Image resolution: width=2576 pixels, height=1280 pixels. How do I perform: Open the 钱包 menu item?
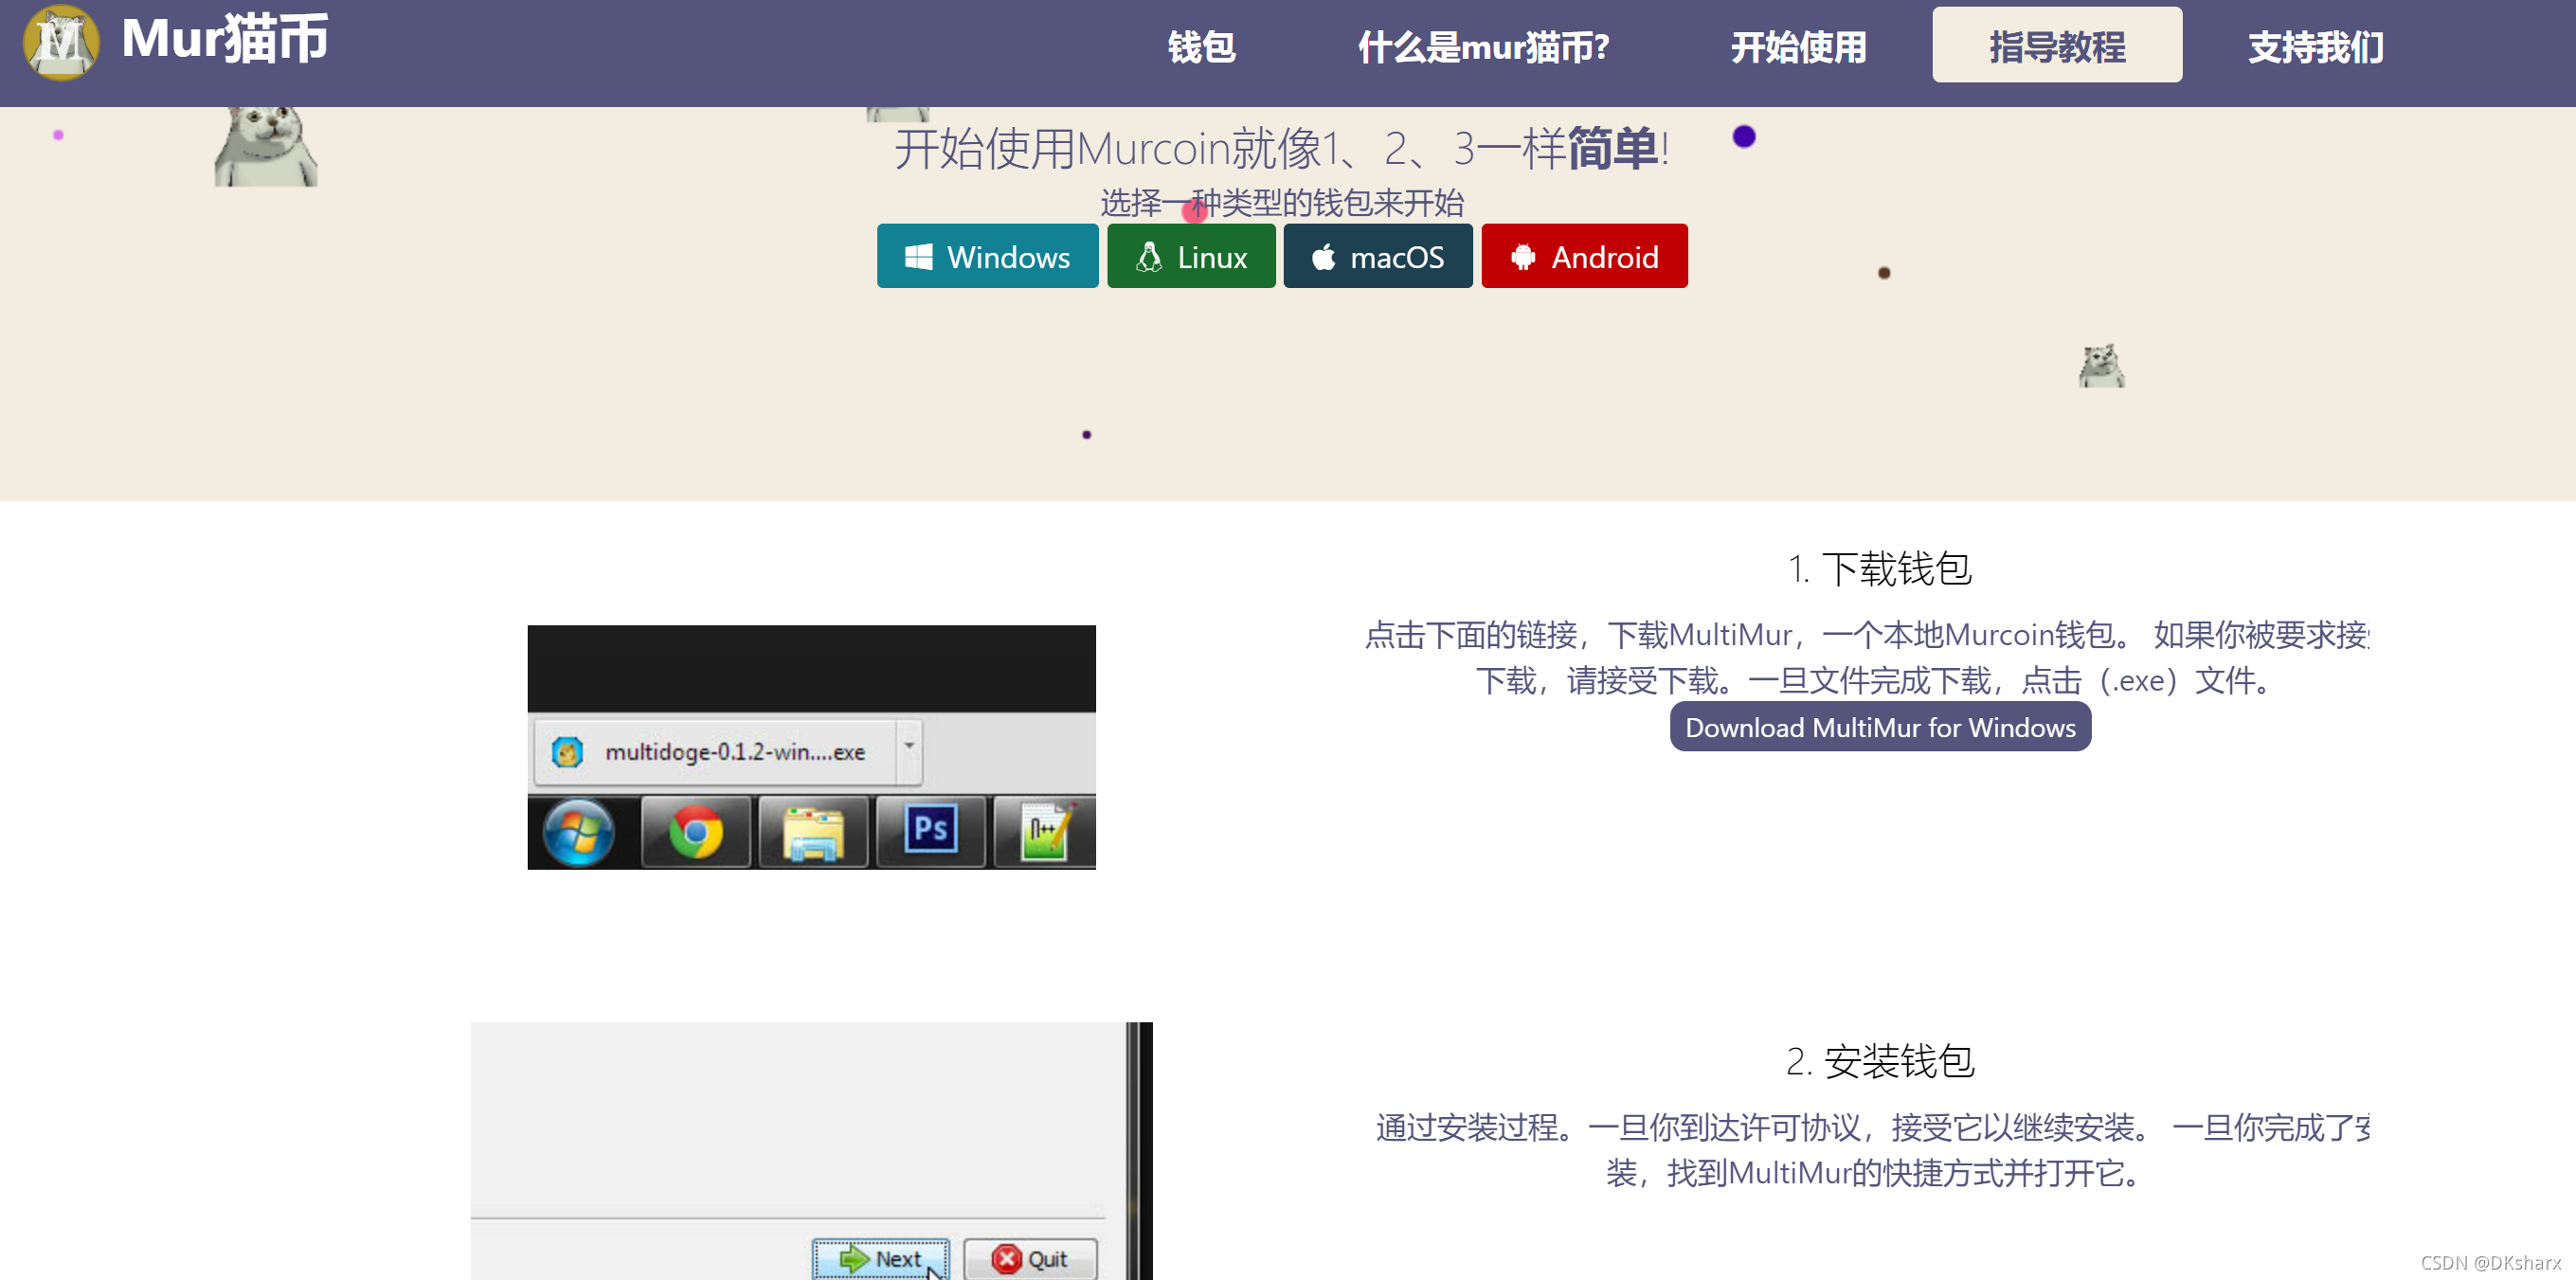[1201, 47]
